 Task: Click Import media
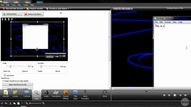tap(35, 9)
